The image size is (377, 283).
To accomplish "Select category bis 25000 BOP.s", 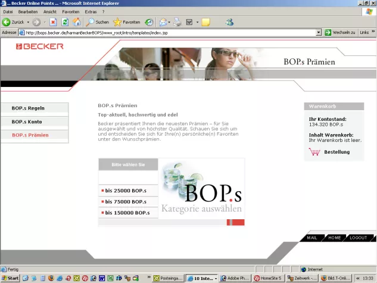I will tap(126, 191).
